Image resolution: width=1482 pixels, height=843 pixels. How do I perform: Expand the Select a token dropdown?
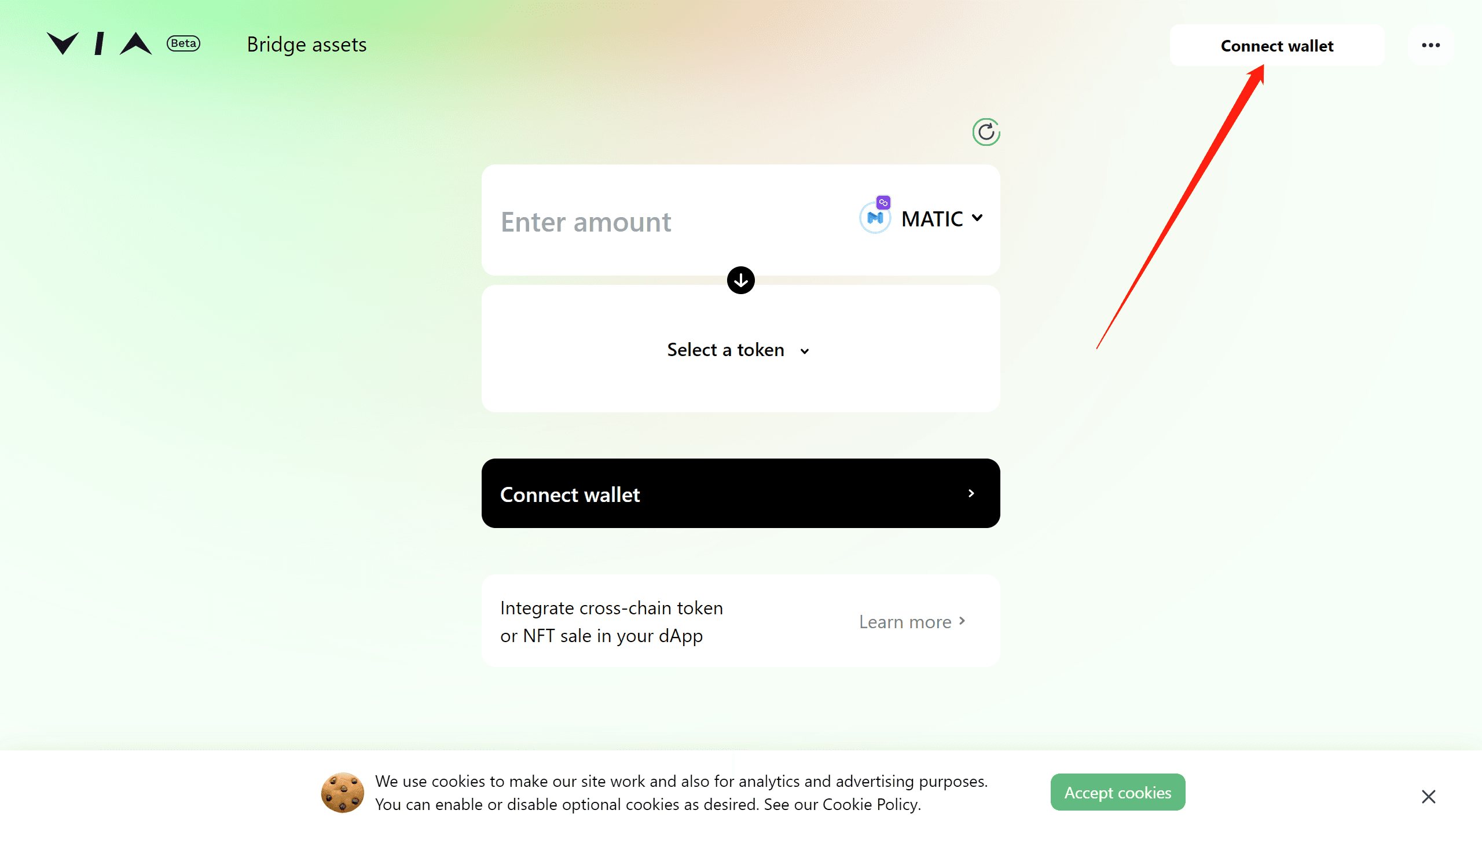740,349
